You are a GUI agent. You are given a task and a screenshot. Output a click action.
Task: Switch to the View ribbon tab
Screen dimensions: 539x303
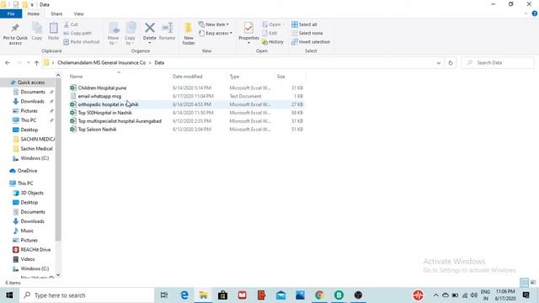(x=78, y=13)
